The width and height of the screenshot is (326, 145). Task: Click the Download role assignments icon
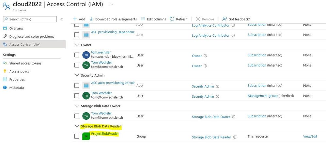coord(91,19)
